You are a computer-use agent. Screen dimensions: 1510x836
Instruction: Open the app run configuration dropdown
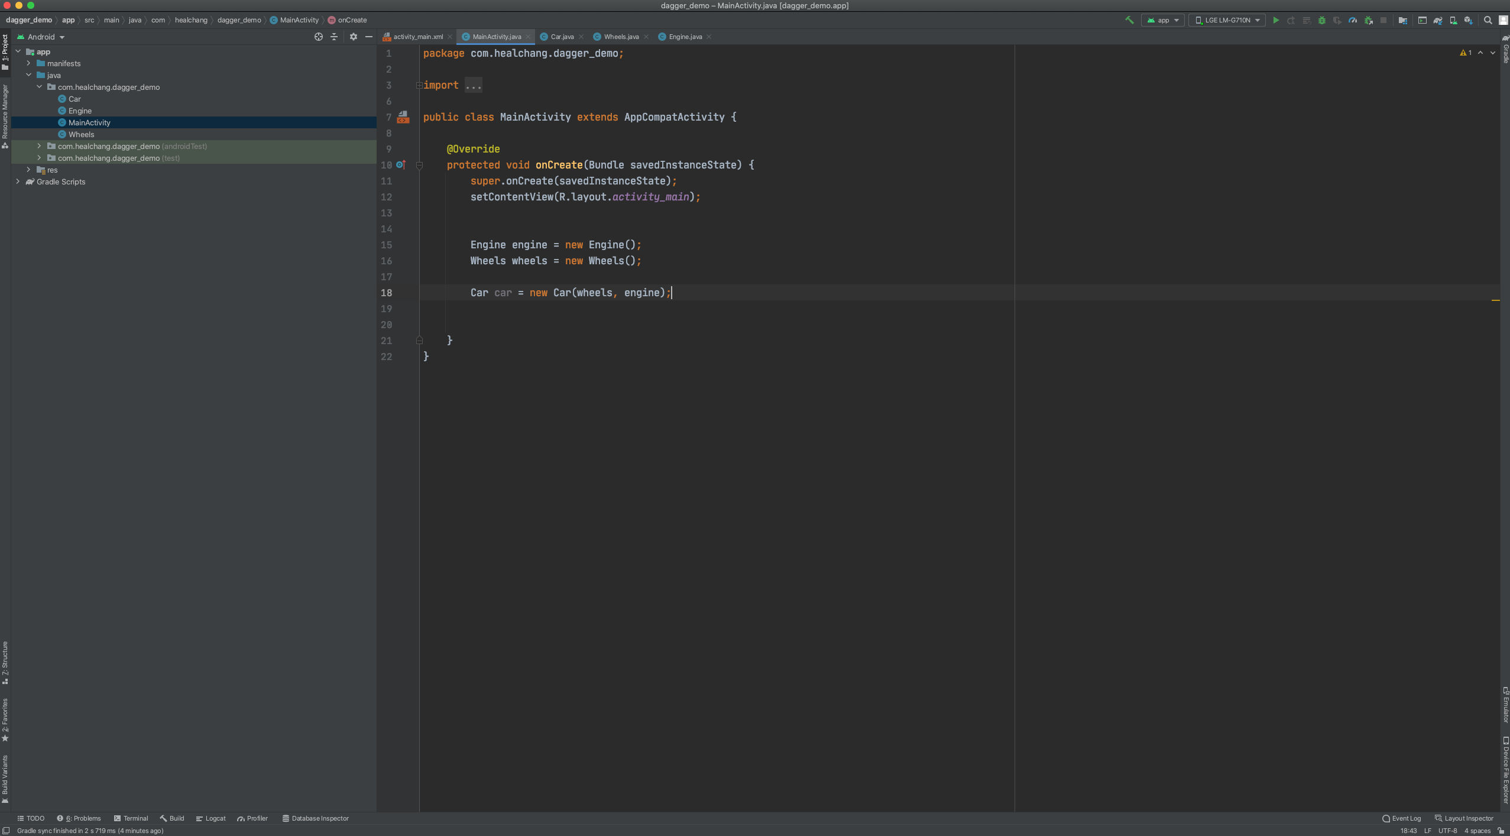tap(1163, 20)
